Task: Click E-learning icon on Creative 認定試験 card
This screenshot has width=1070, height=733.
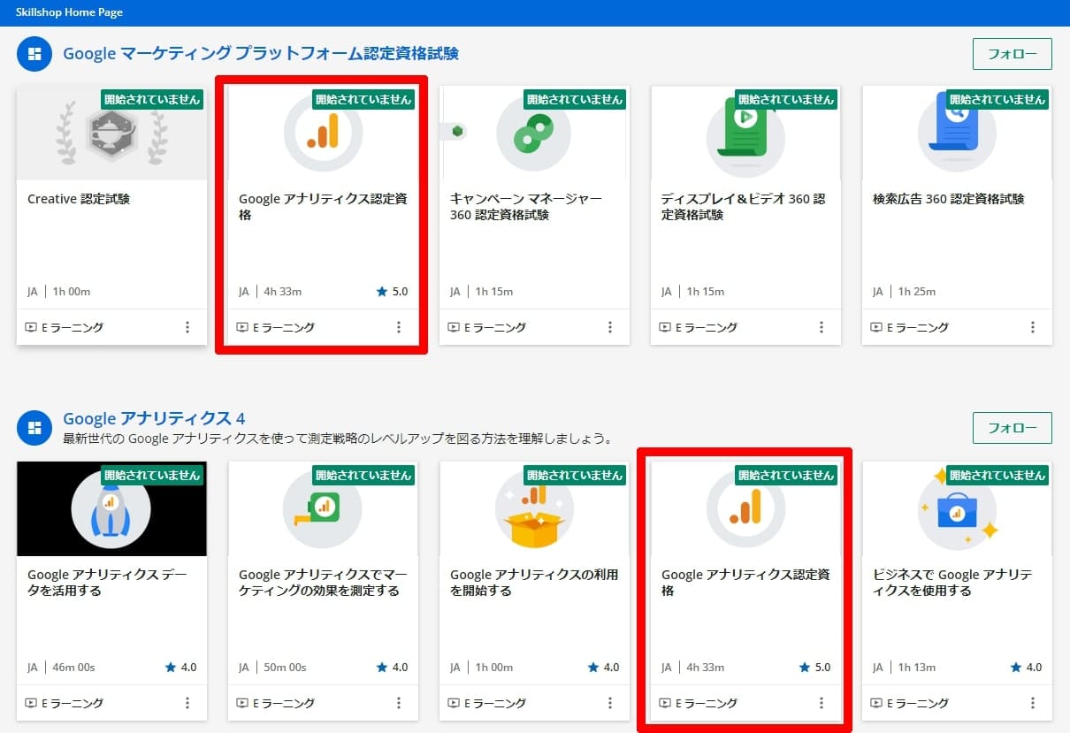Action: coord(31,327)
